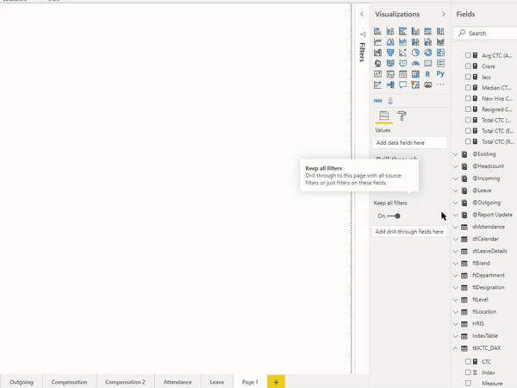Expand the Filters pane with chevron
Screen dimensions: 517x388
click(x=362, y=14)
